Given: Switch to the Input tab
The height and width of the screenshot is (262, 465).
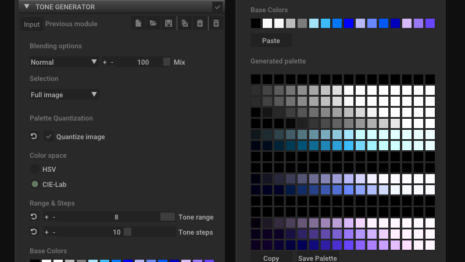Looking at the screenshot, I should (32, 24).
